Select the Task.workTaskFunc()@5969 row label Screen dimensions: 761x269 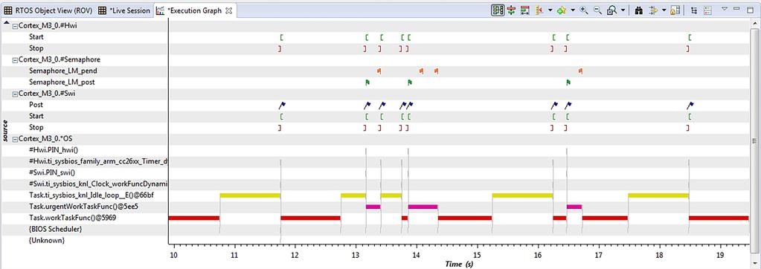click(x=72, y=218)
